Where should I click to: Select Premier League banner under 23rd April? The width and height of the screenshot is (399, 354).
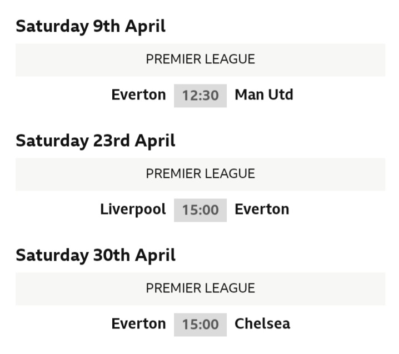(200, 174)
